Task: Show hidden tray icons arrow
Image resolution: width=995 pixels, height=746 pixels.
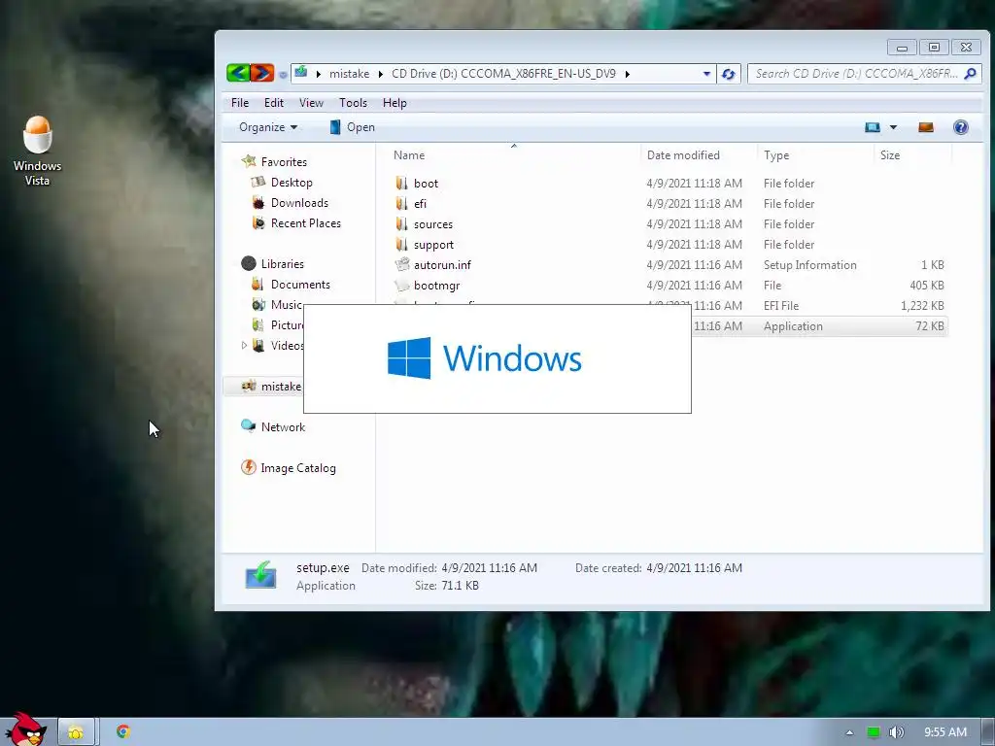Action: (849, 732)
